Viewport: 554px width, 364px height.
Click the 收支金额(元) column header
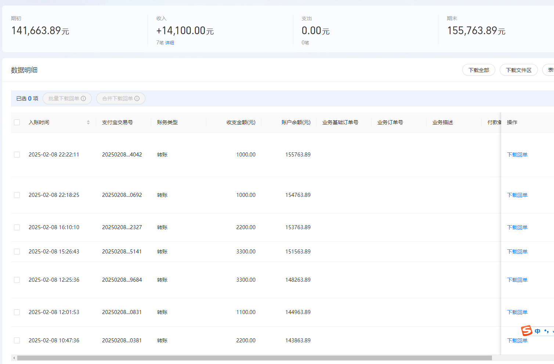tap(240, 122)
